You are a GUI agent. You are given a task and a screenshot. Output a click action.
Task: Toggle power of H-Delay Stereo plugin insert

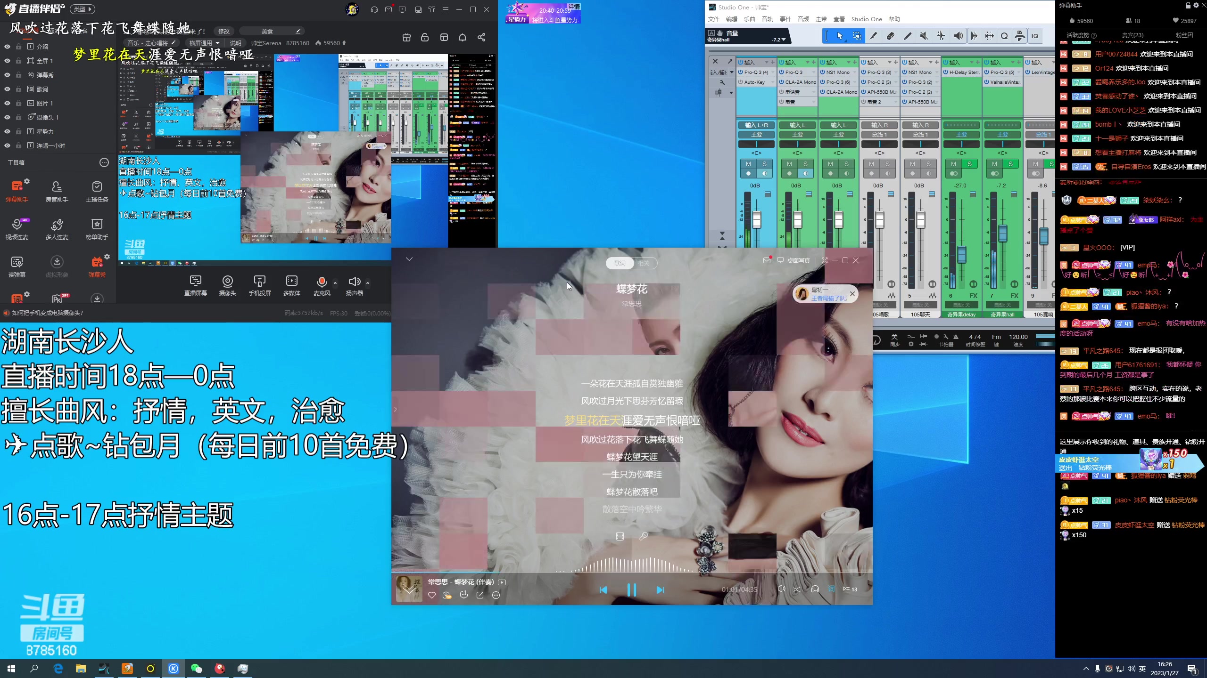(946, 72)
